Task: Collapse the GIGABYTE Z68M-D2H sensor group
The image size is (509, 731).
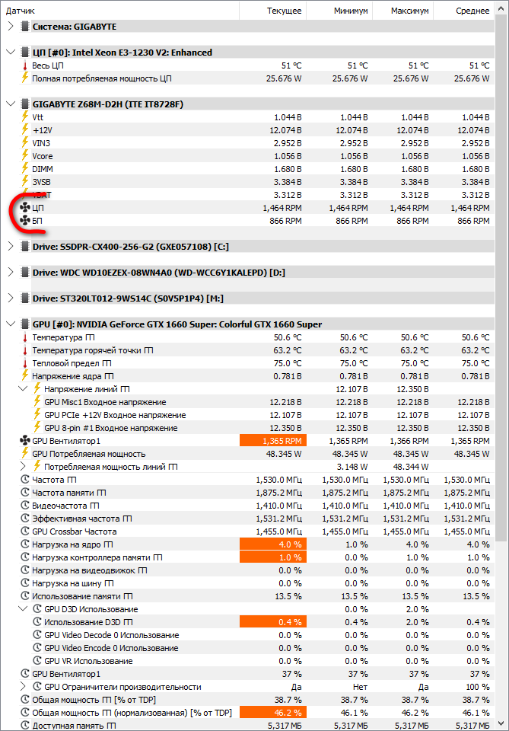Action: click(x=11, y=104)
